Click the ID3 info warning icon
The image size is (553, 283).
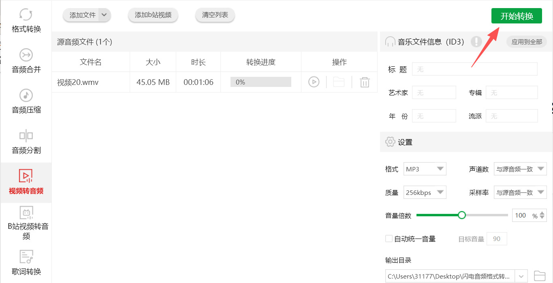[x=476, y=42]
